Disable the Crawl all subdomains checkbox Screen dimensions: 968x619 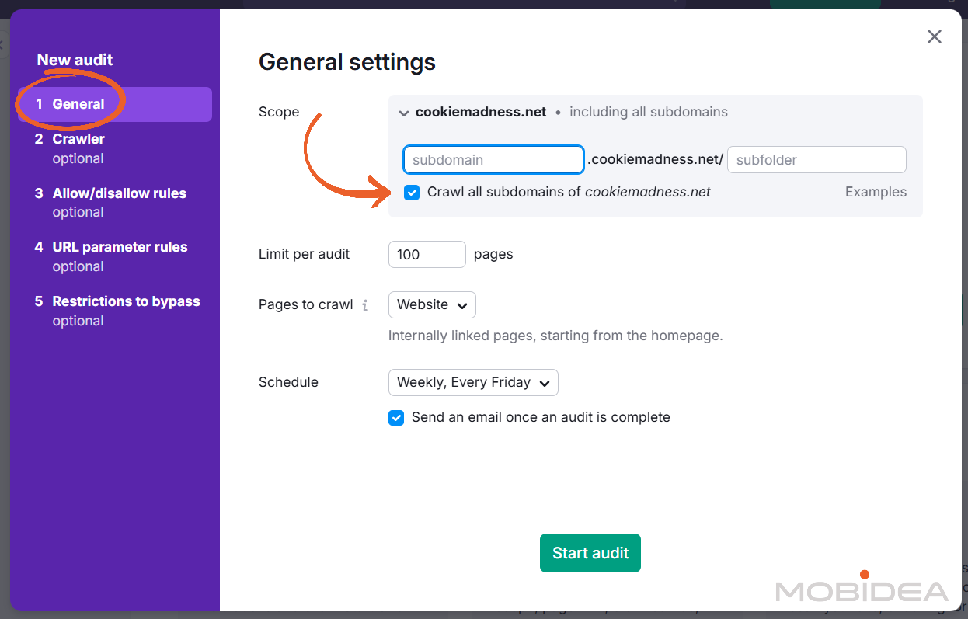tap(412, 192)
